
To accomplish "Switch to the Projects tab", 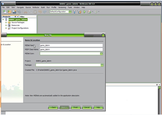I will point(7,17).
